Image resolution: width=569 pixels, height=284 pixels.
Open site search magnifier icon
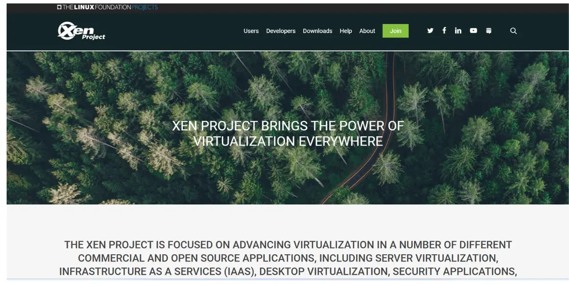point(513,31)
